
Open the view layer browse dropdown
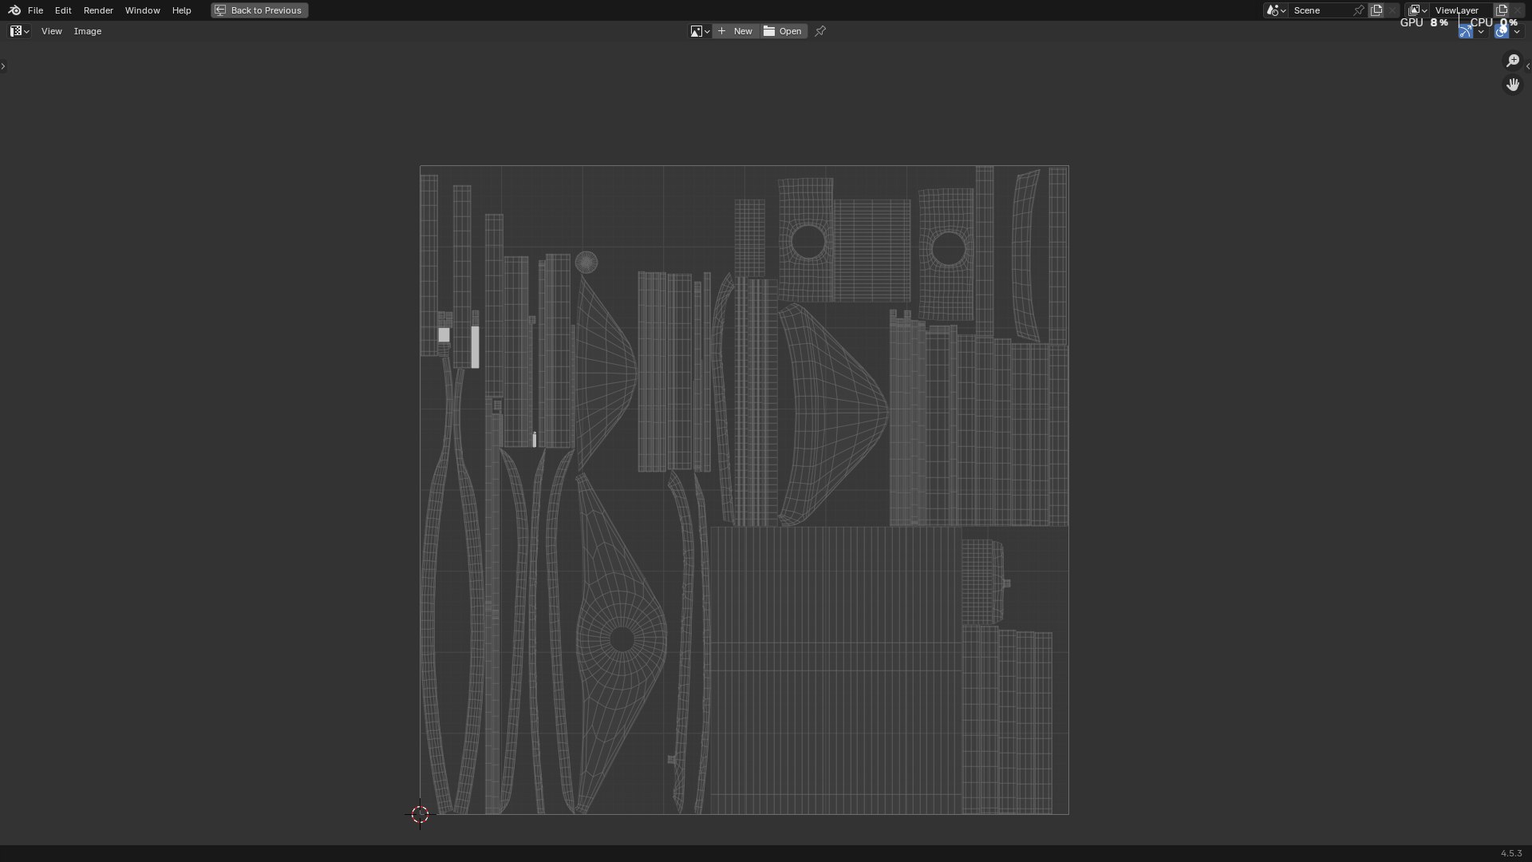(1418, 10)
